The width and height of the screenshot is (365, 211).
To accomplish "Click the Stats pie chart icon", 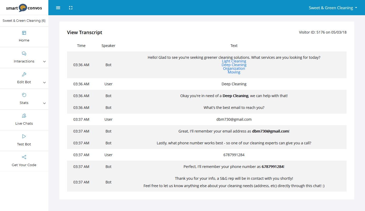I will tap(24, 95).
